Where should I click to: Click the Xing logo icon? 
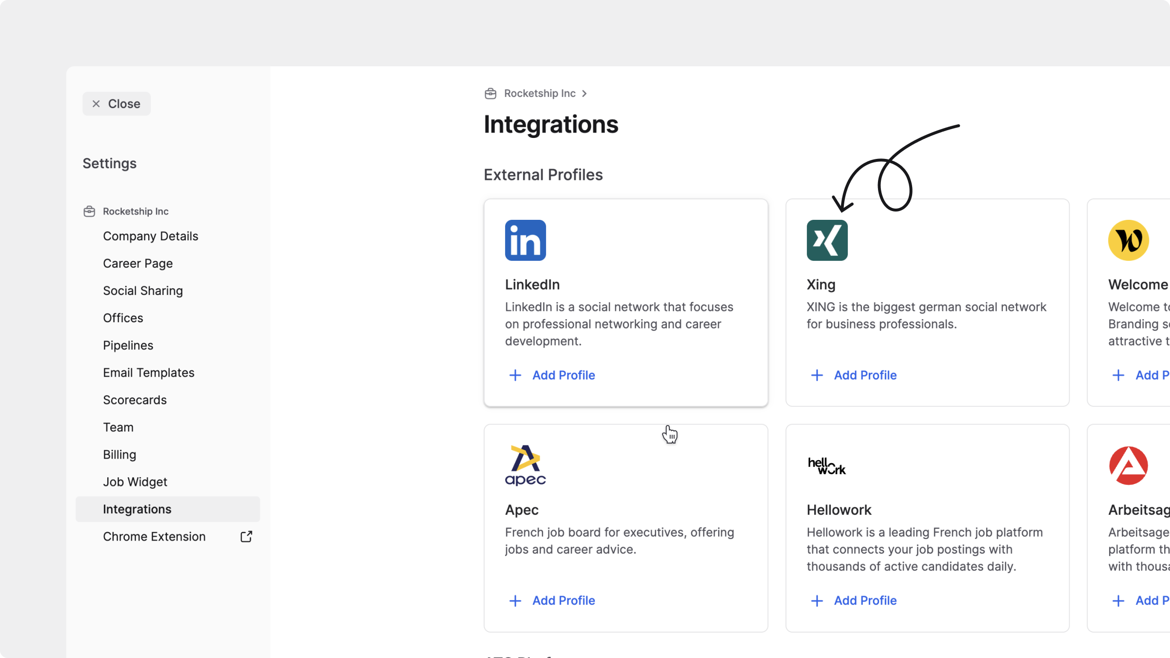coord(827,240)
